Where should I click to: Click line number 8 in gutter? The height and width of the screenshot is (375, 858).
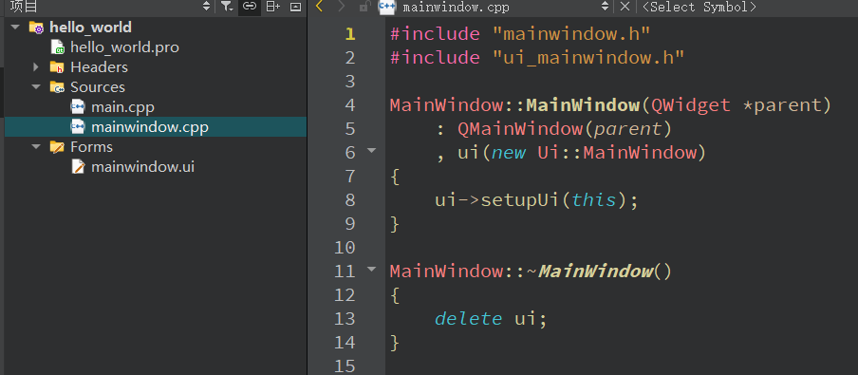(x=350, y=199)
